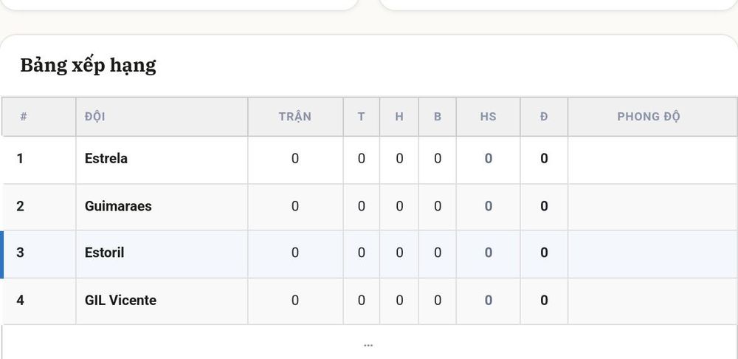The height and width of the screenshot is (359, 738).
Task: Expand the table with the ellipsis row
Action: click(368, 345)
